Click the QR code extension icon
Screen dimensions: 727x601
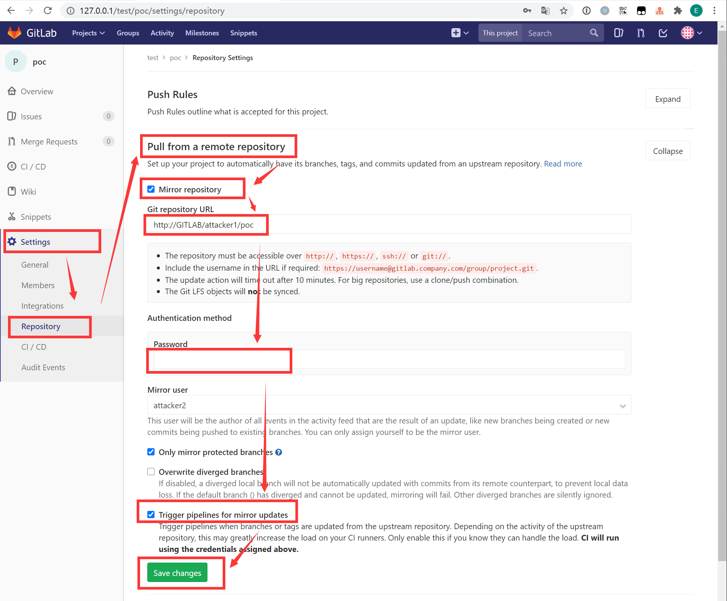click(x=623, y=11)
